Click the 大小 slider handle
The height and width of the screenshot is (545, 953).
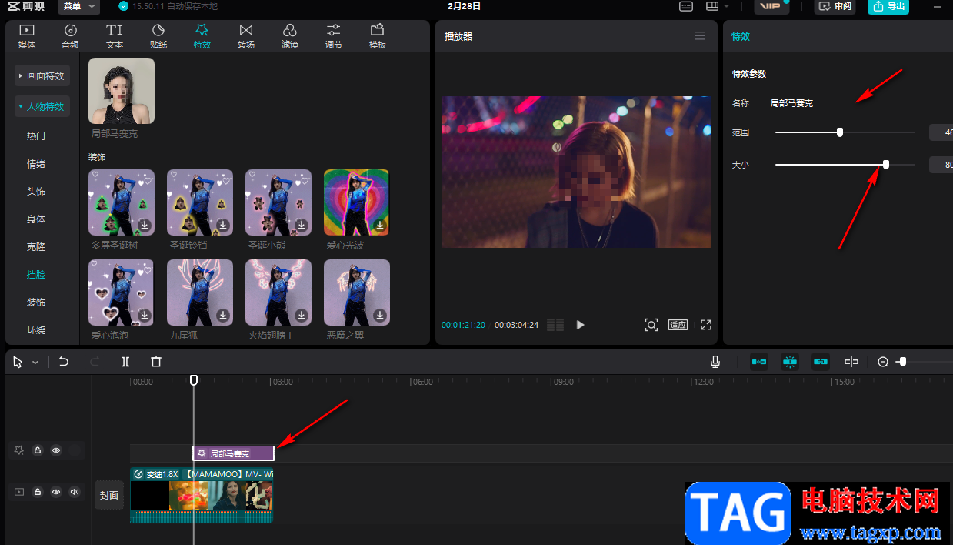(x=886, y=164)
